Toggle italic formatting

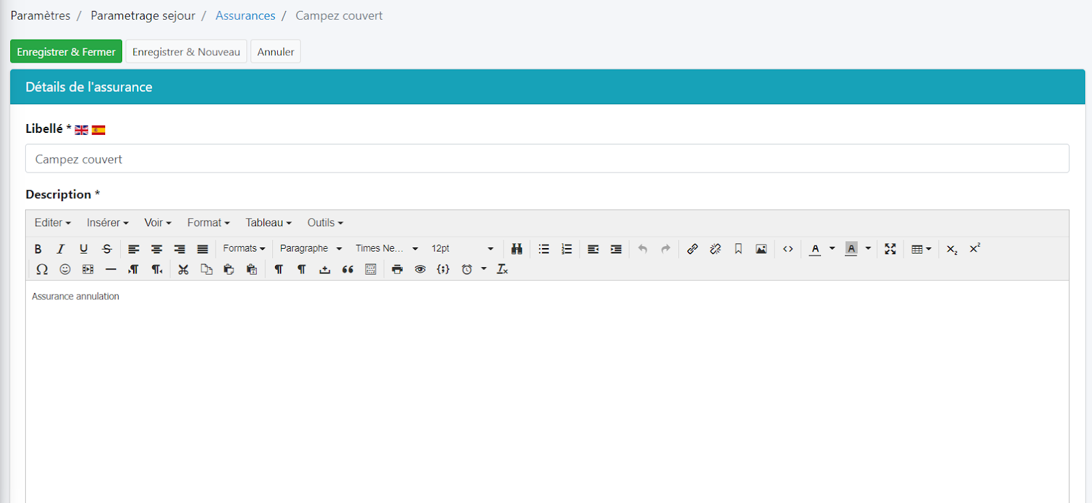pyautogui.click(x=61, y=249)
